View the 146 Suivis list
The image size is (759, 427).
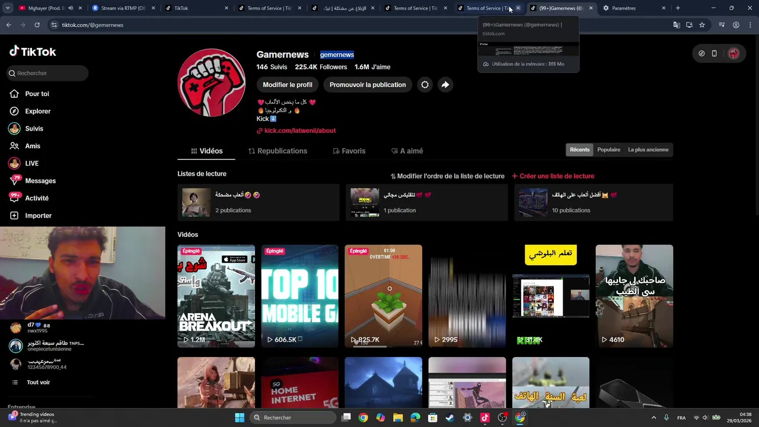tap(272, 67)
